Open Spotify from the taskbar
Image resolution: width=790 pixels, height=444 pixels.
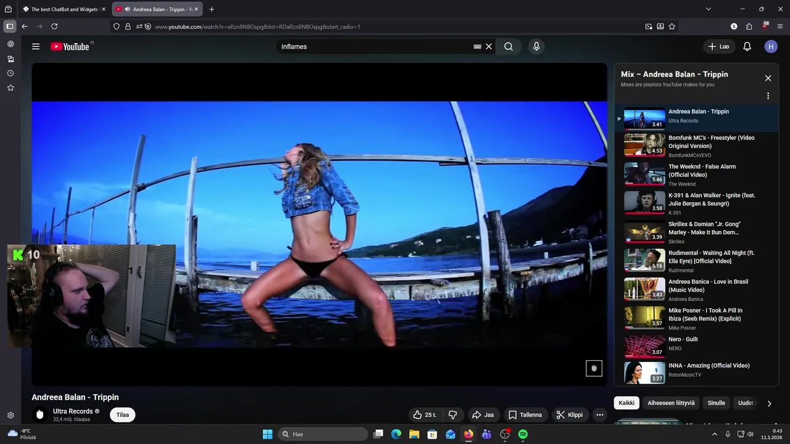tap(523, 434)
